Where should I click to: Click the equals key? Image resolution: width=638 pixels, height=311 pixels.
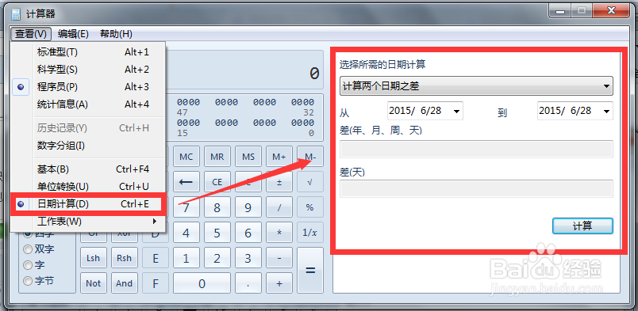(310, 270)
